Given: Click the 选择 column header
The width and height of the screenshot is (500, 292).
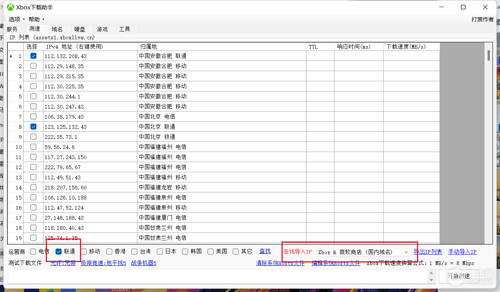Looking at the screenshot, I should click(33, 47).
